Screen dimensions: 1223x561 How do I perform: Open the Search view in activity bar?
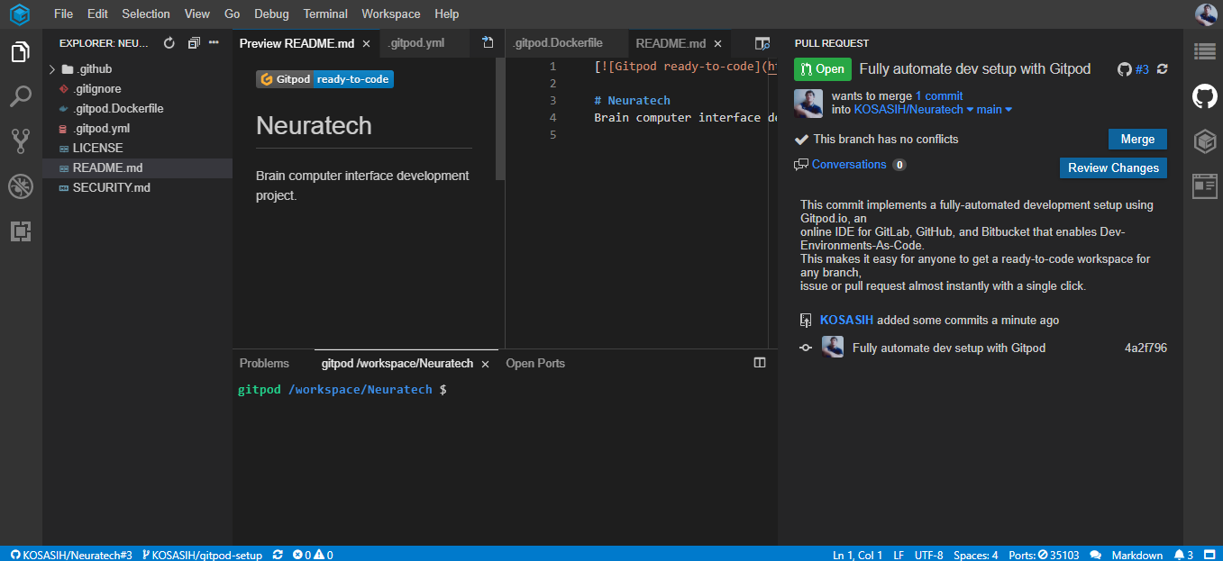click(20, 96)
